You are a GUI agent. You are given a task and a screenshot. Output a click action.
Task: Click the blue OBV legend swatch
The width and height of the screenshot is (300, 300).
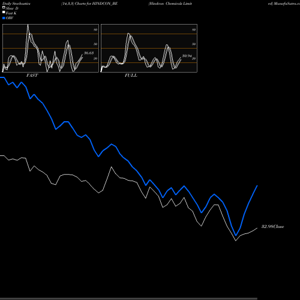click(4, 18)
